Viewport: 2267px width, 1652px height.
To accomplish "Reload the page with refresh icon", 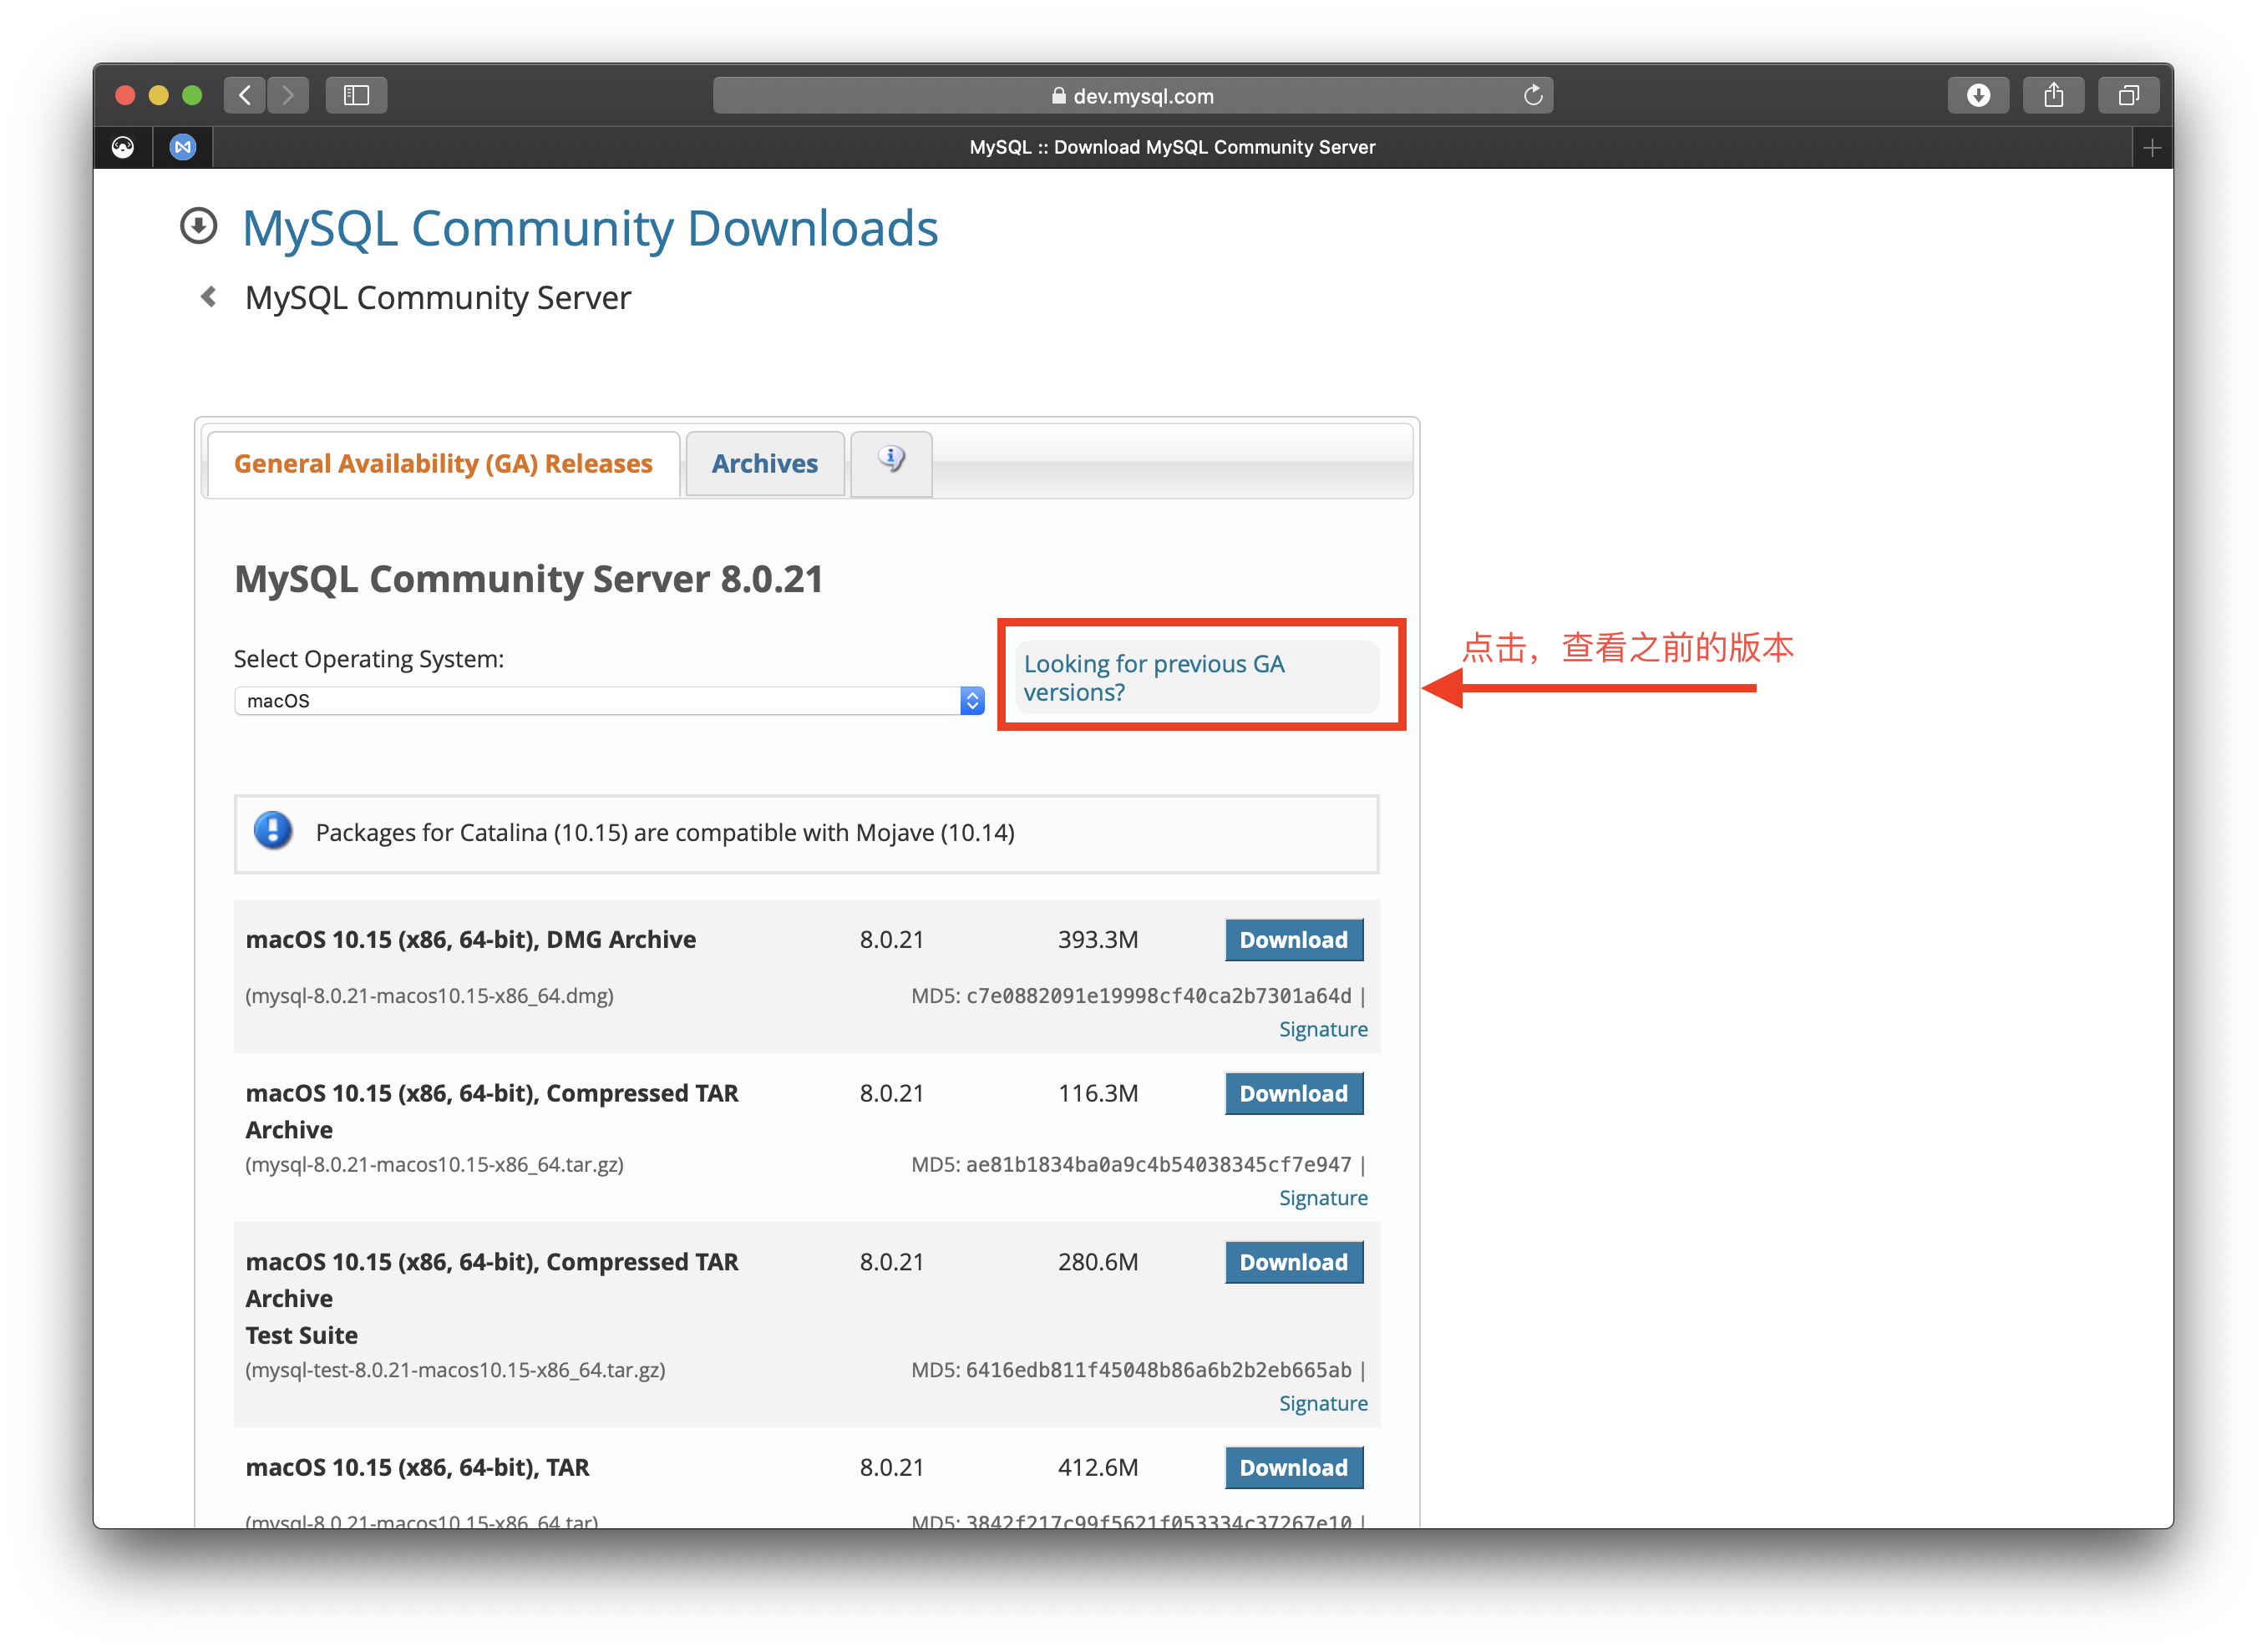I will pyautogui.click(x=1532, y=95).
